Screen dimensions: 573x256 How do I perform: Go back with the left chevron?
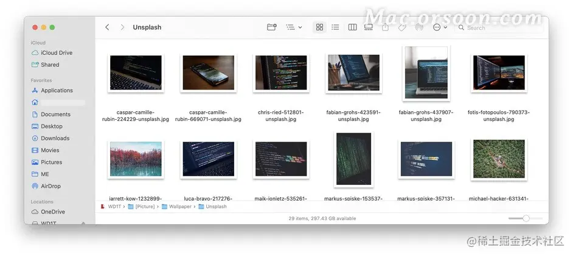tap(107, 27)
